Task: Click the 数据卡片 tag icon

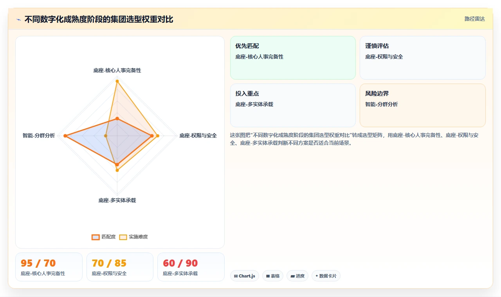Action: 317,276
